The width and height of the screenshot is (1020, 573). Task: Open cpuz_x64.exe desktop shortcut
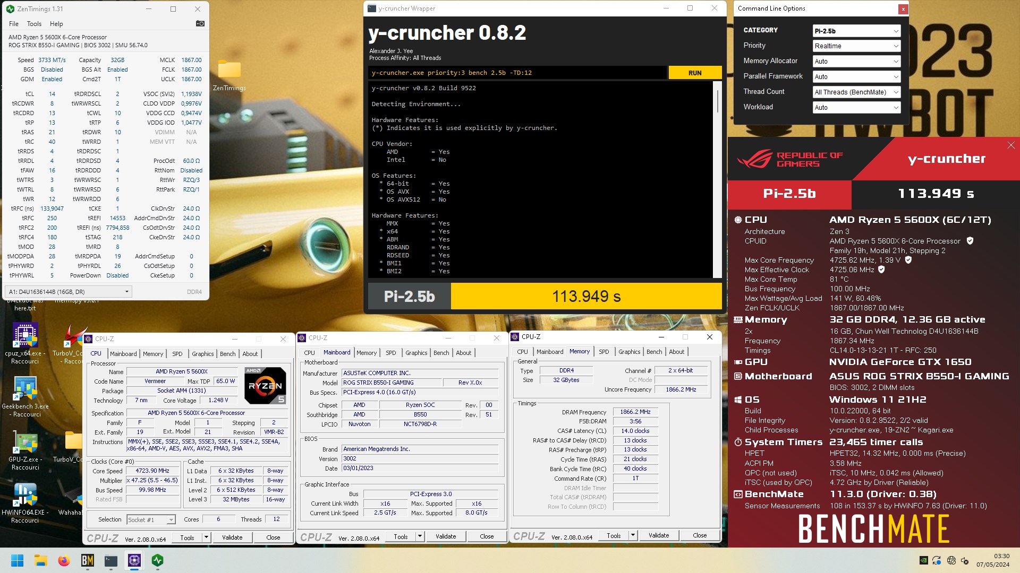(25, 342)
